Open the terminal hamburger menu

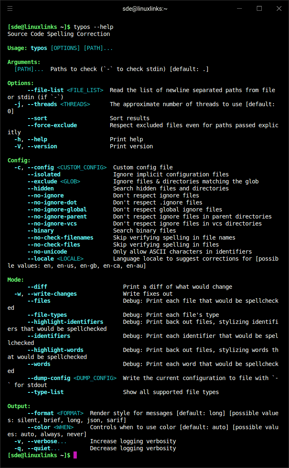[10, 8]
